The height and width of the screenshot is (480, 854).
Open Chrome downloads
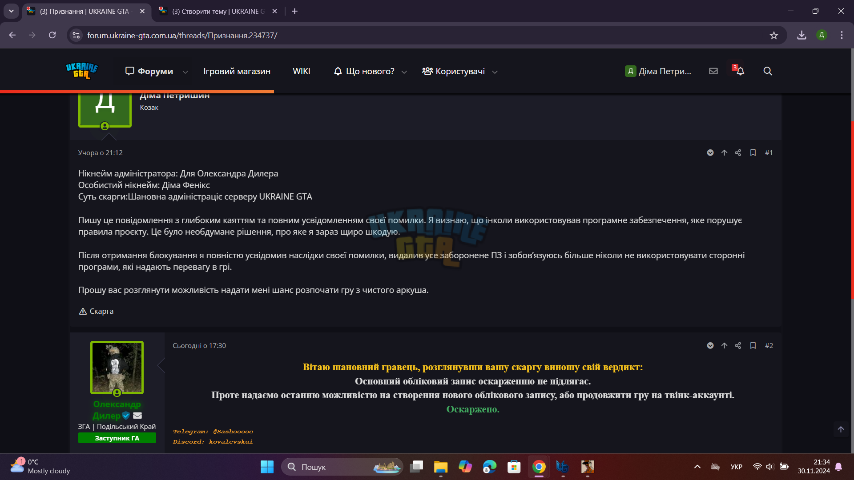(x=802, y=35)
